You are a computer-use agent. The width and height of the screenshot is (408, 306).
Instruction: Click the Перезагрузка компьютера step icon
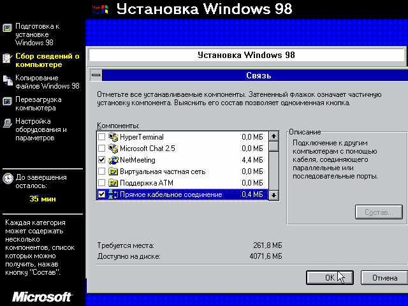[7, 101]
